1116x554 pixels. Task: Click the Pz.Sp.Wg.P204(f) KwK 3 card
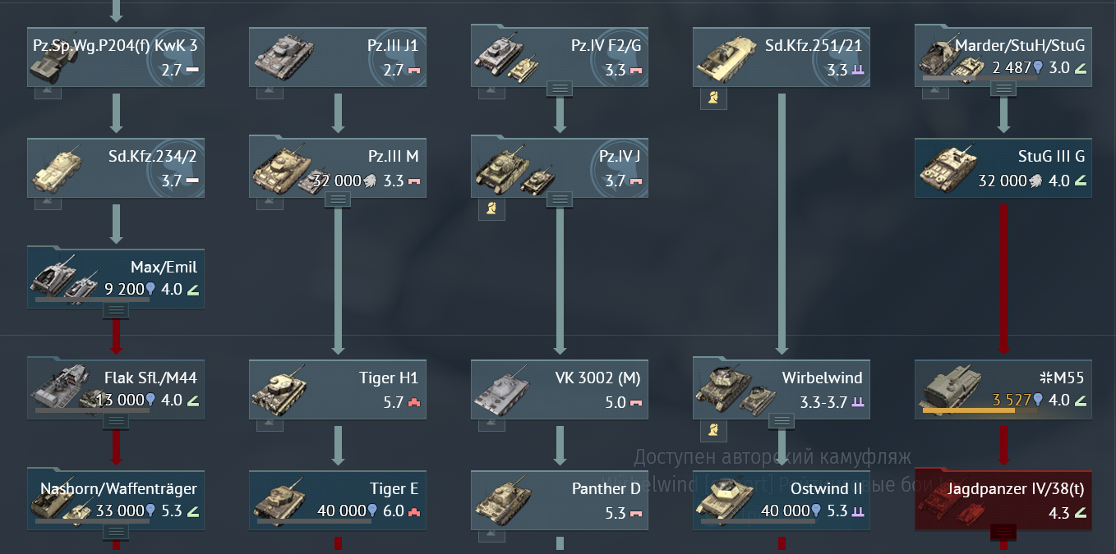pyautogui.click(x=116, y=57)
